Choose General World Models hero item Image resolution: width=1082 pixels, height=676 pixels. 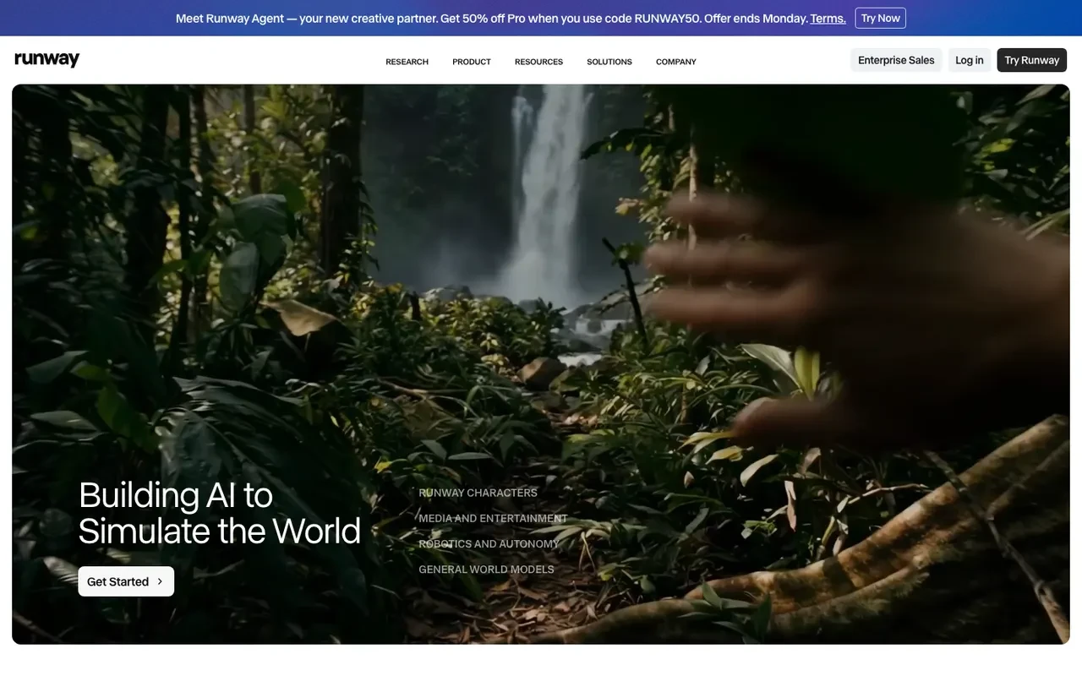click(486, 569)
